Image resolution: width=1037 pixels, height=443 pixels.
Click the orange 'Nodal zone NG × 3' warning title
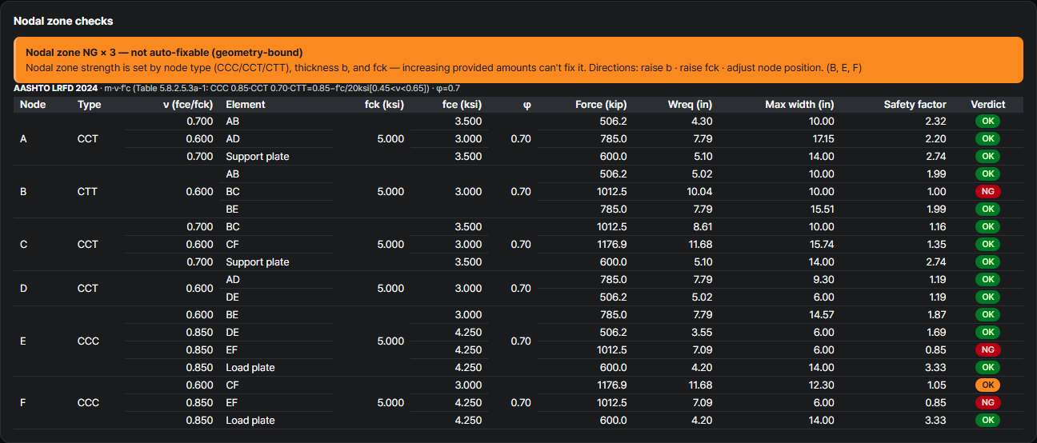click(164, 52)
